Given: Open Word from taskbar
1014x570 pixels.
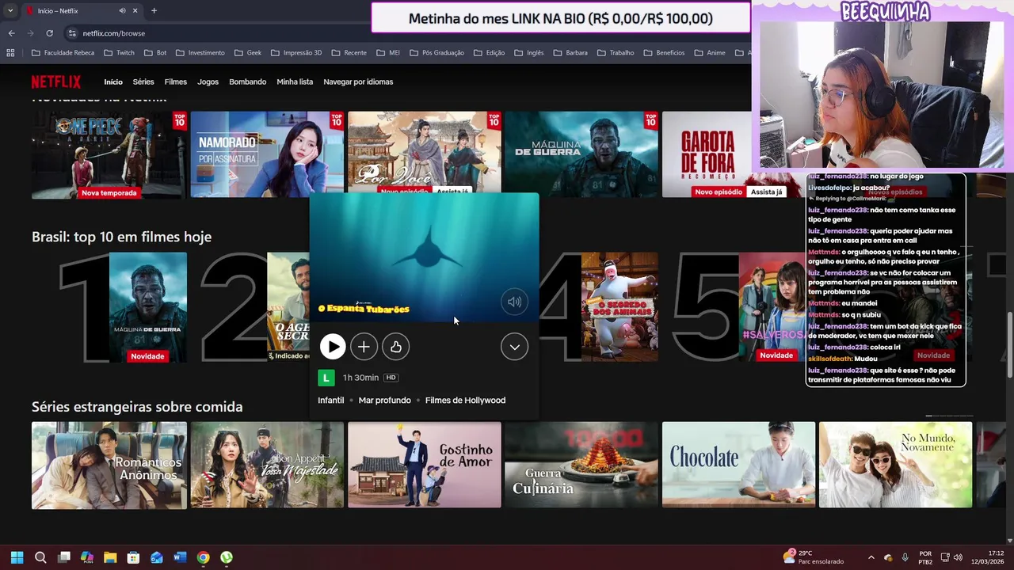Looking at the screenshot, I should tap(180, 557).
